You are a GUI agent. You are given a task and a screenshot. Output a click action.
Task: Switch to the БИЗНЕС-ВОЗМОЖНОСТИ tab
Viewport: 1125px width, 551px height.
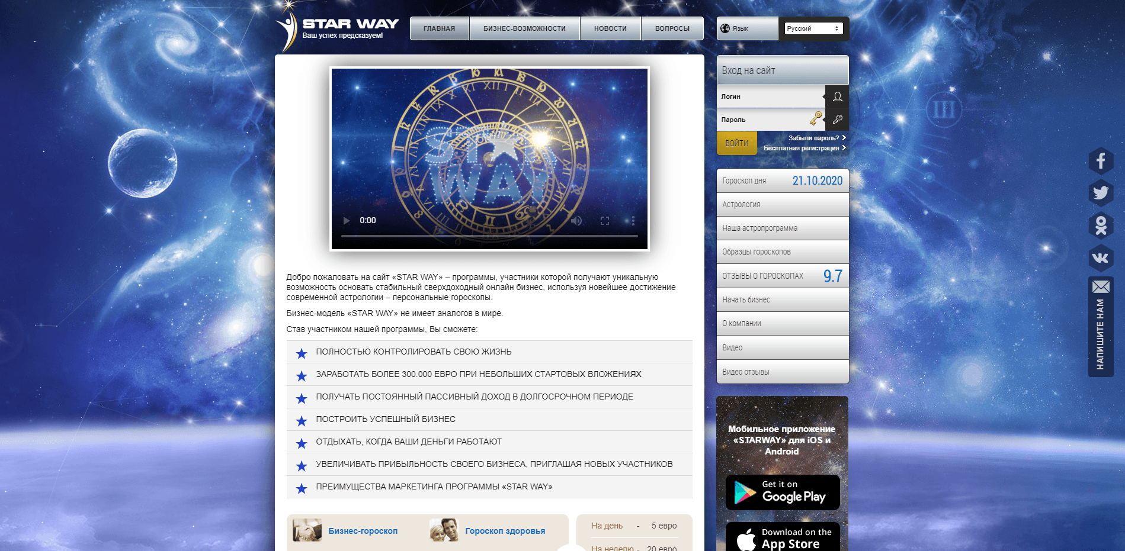525,28
